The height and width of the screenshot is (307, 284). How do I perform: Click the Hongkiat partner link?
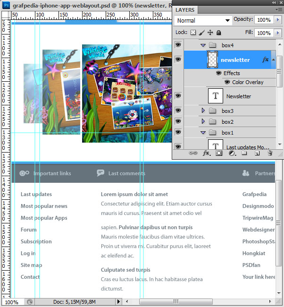click(x=254, y=253)
